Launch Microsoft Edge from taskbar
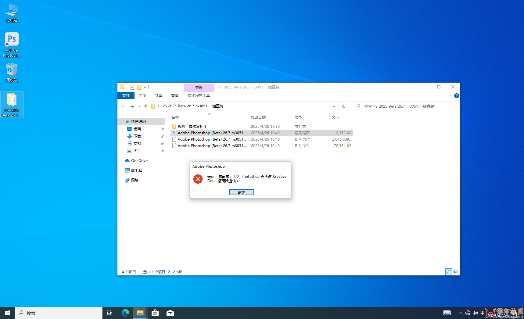The width and height of the screenshot is (524, 319). [x=125, y=313]
